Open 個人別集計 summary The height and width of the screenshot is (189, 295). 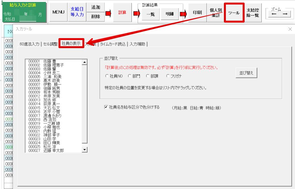216,13
